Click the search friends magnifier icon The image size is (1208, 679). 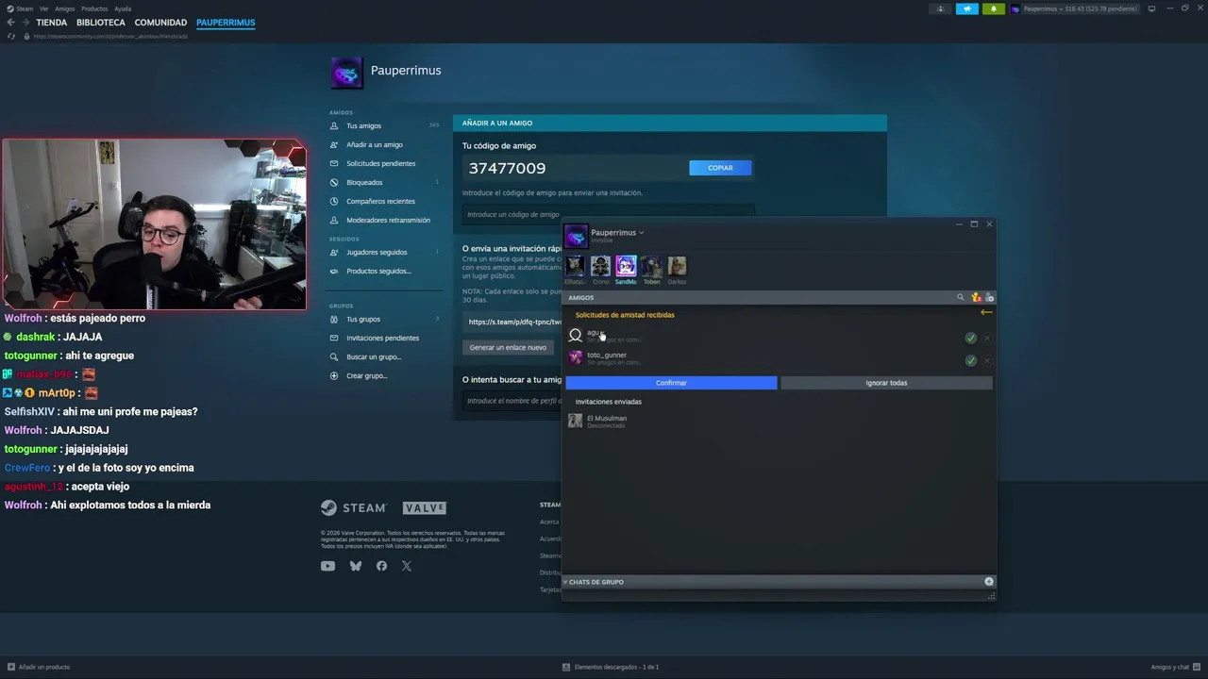[961, 297]
